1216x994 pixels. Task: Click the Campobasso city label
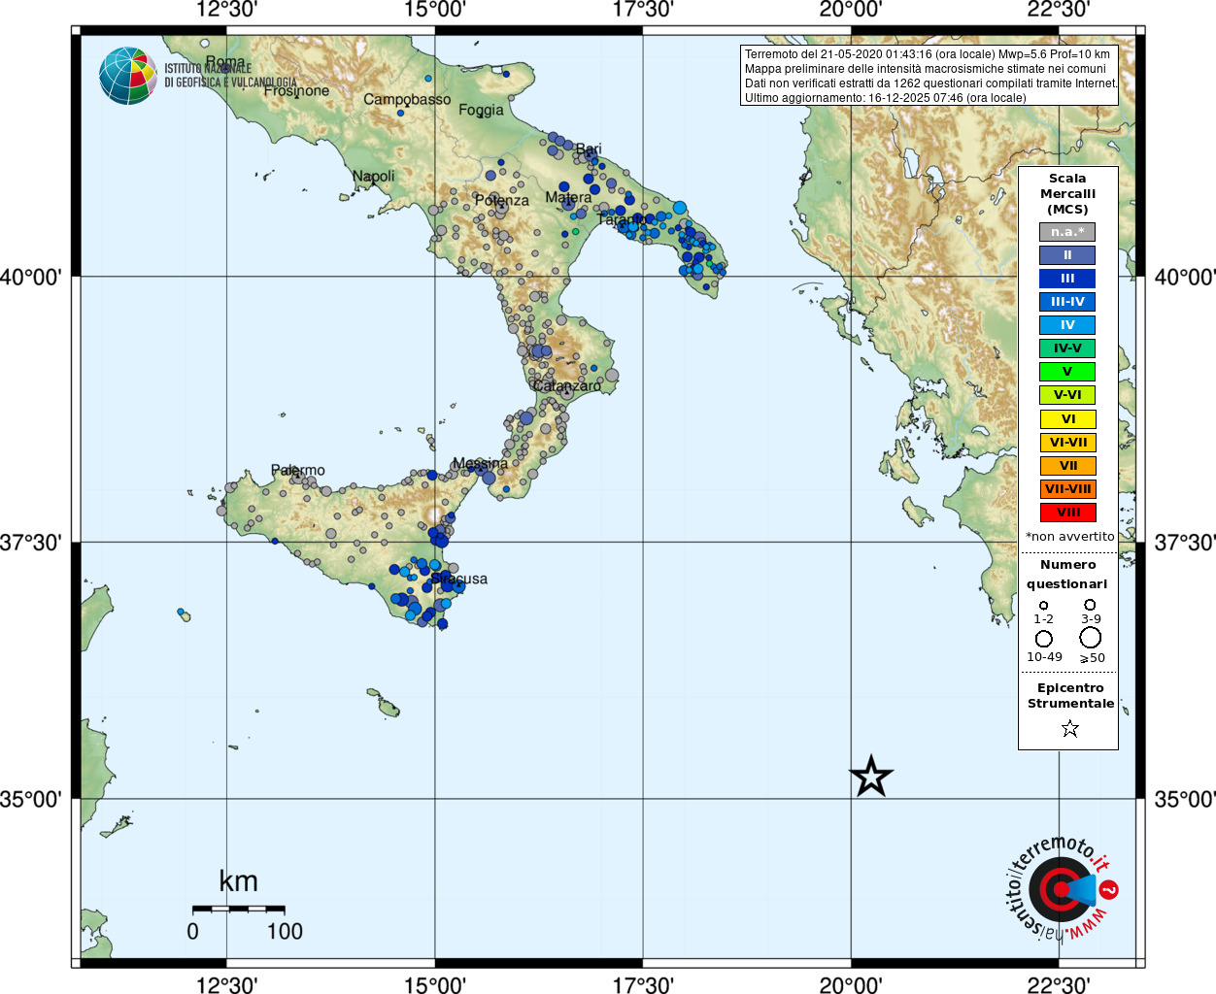pos(407,99)
